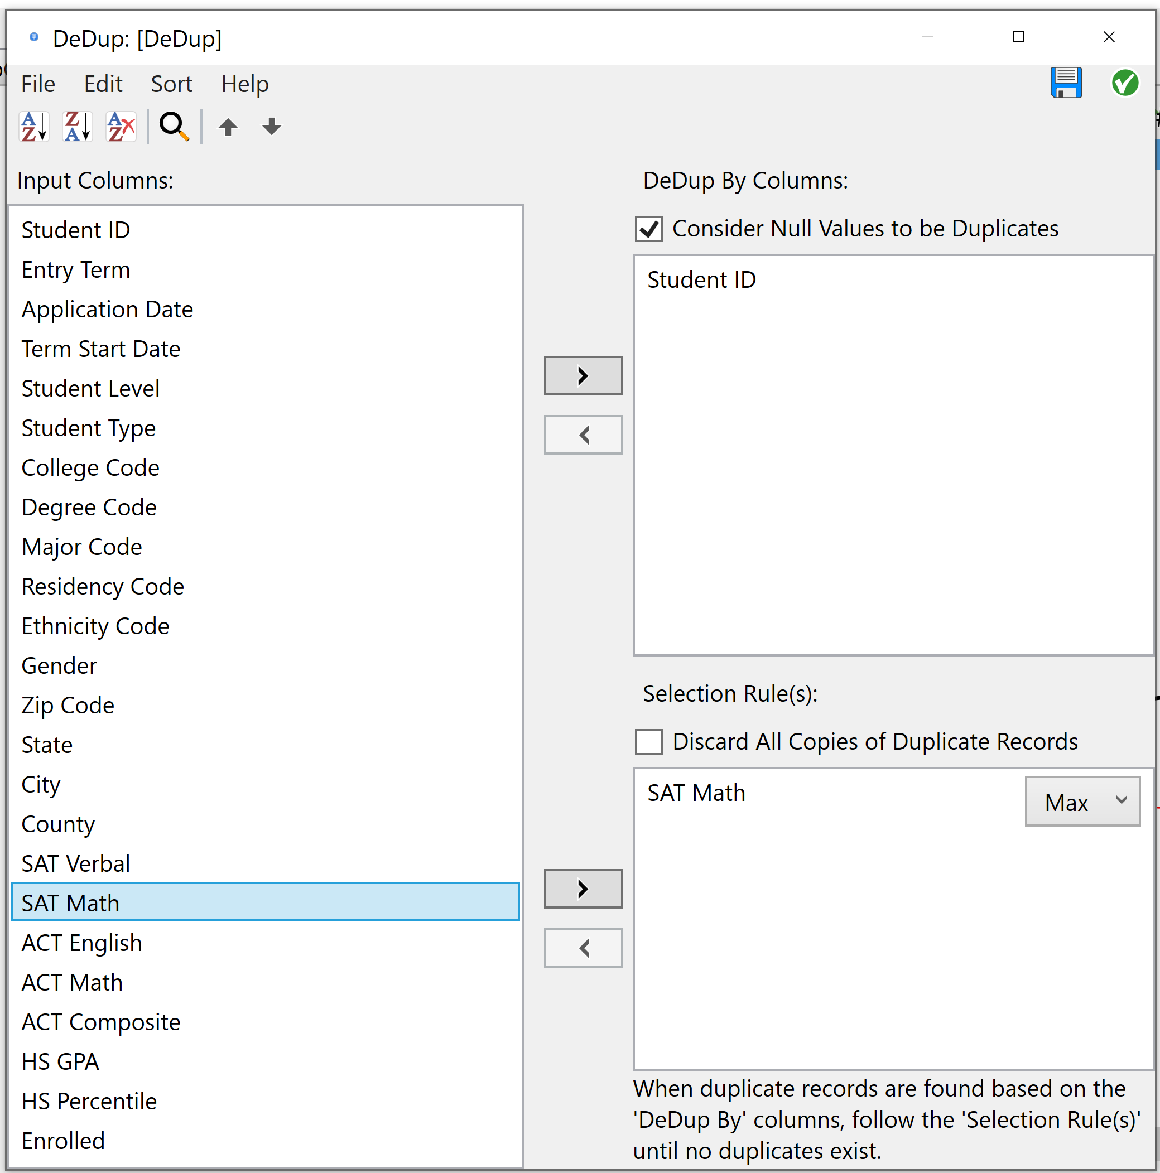Open the Sort menu

[x=171, y=84]
